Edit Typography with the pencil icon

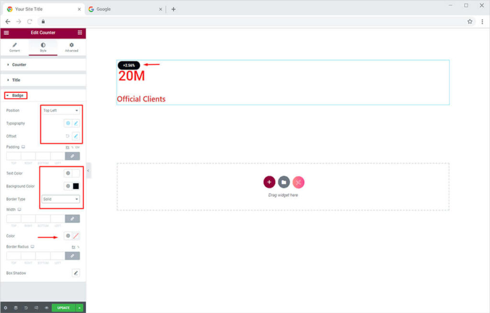(x=76, y=123)
